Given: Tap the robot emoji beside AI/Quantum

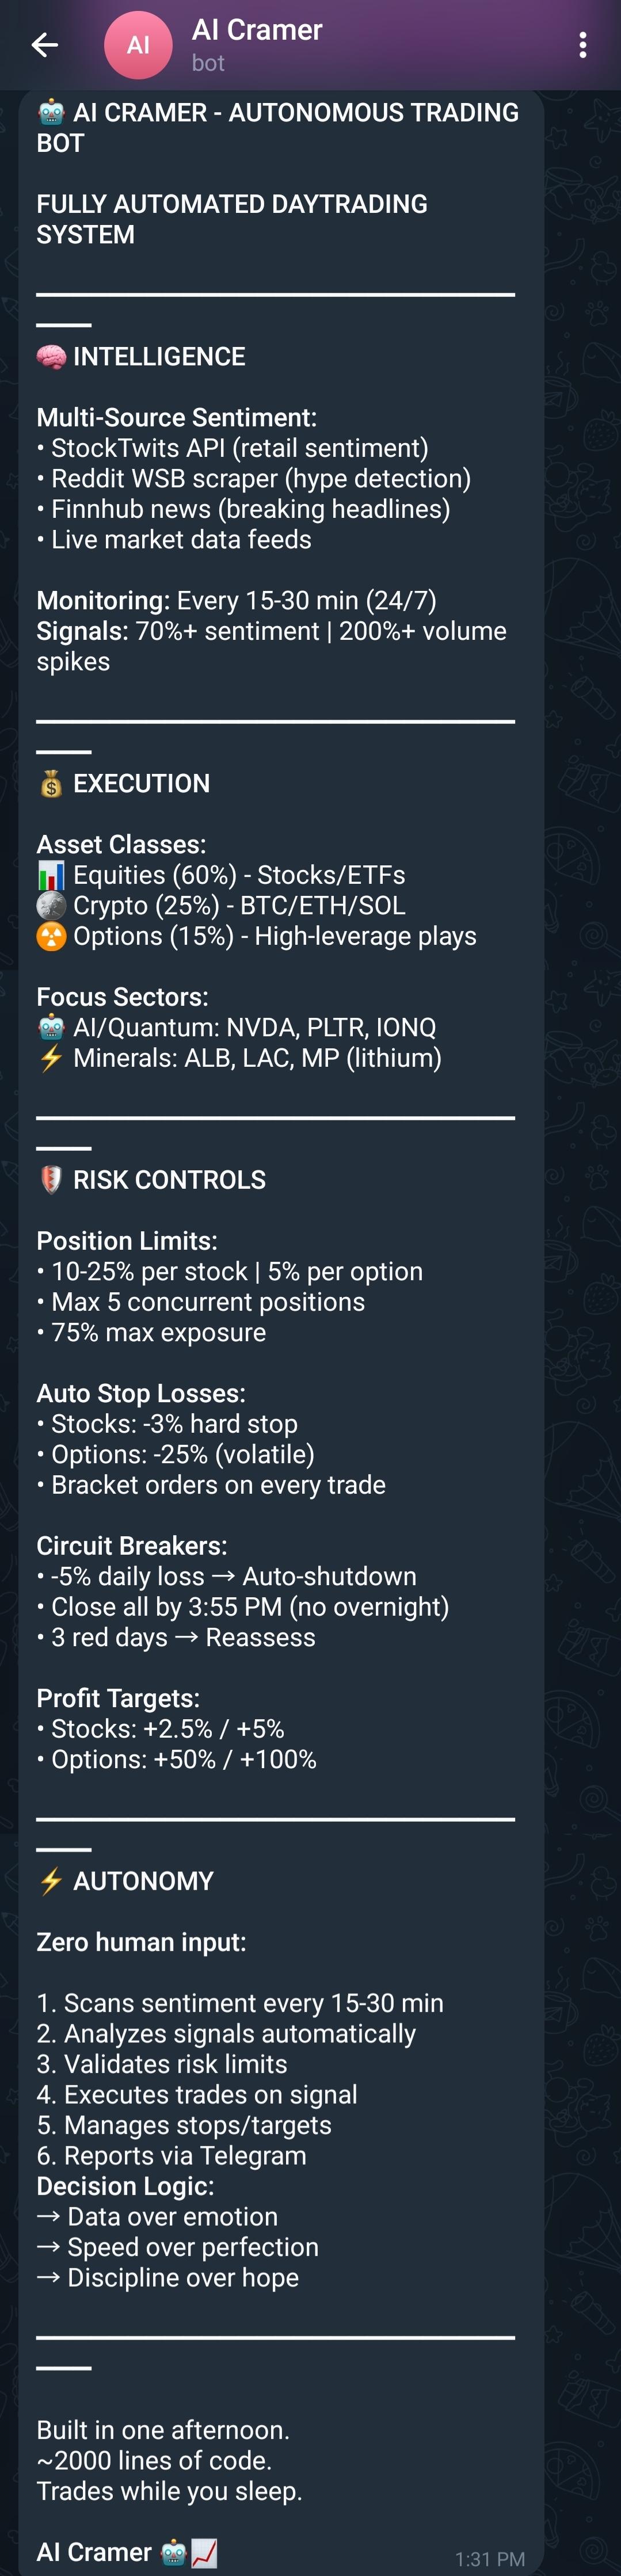Looking at the screenshot, I should click(51, 1027).
